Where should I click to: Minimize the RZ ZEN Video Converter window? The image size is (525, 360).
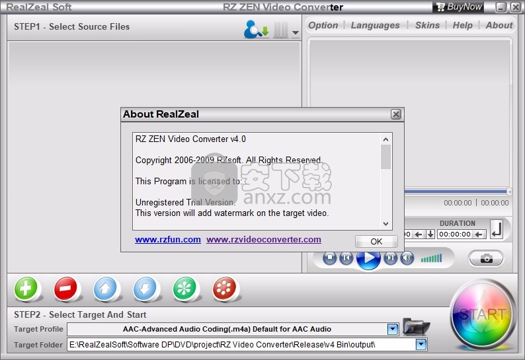coord(501,7)
